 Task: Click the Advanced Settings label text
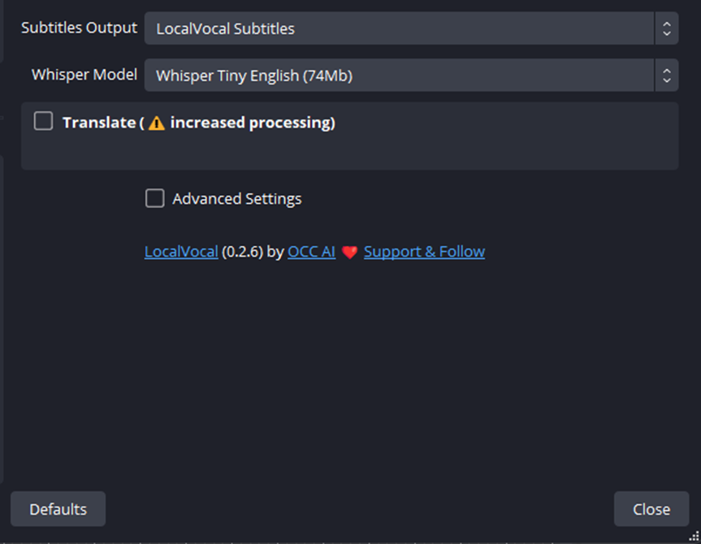click(237, 199)
